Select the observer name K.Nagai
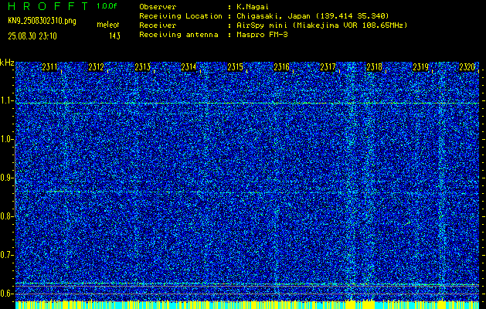 (253, 6)
